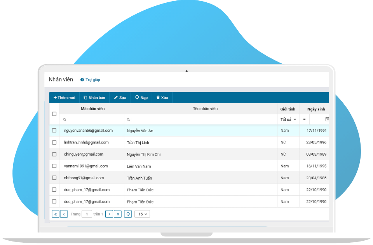Go to first page with double-left arrow
The width and height of the screenshot is (373, 245).
(x=56, y=214)
